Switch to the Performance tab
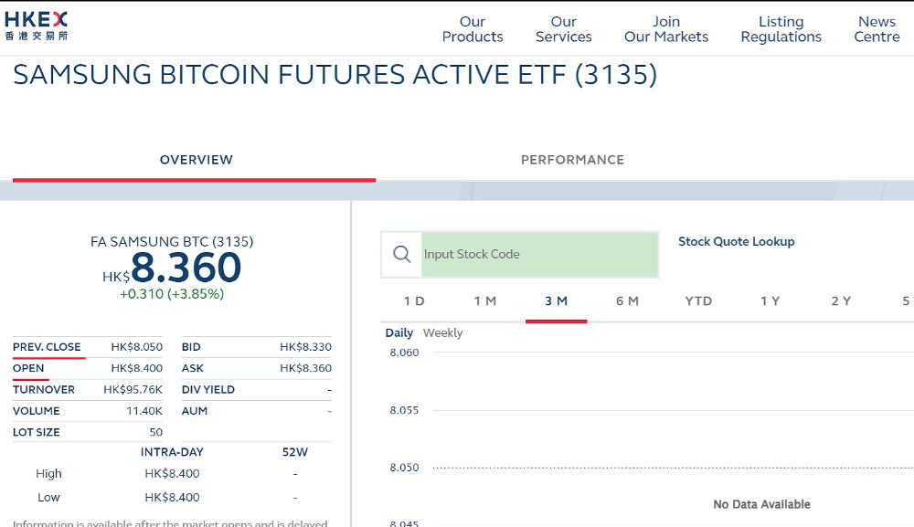914x527 pixels. click(573, 160)
